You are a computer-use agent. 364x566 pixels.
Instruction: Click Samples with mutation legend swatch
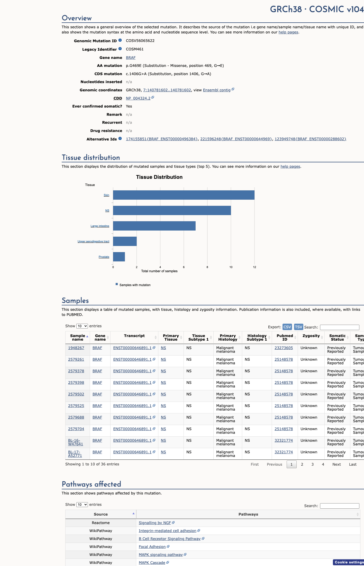pos(117,284)
